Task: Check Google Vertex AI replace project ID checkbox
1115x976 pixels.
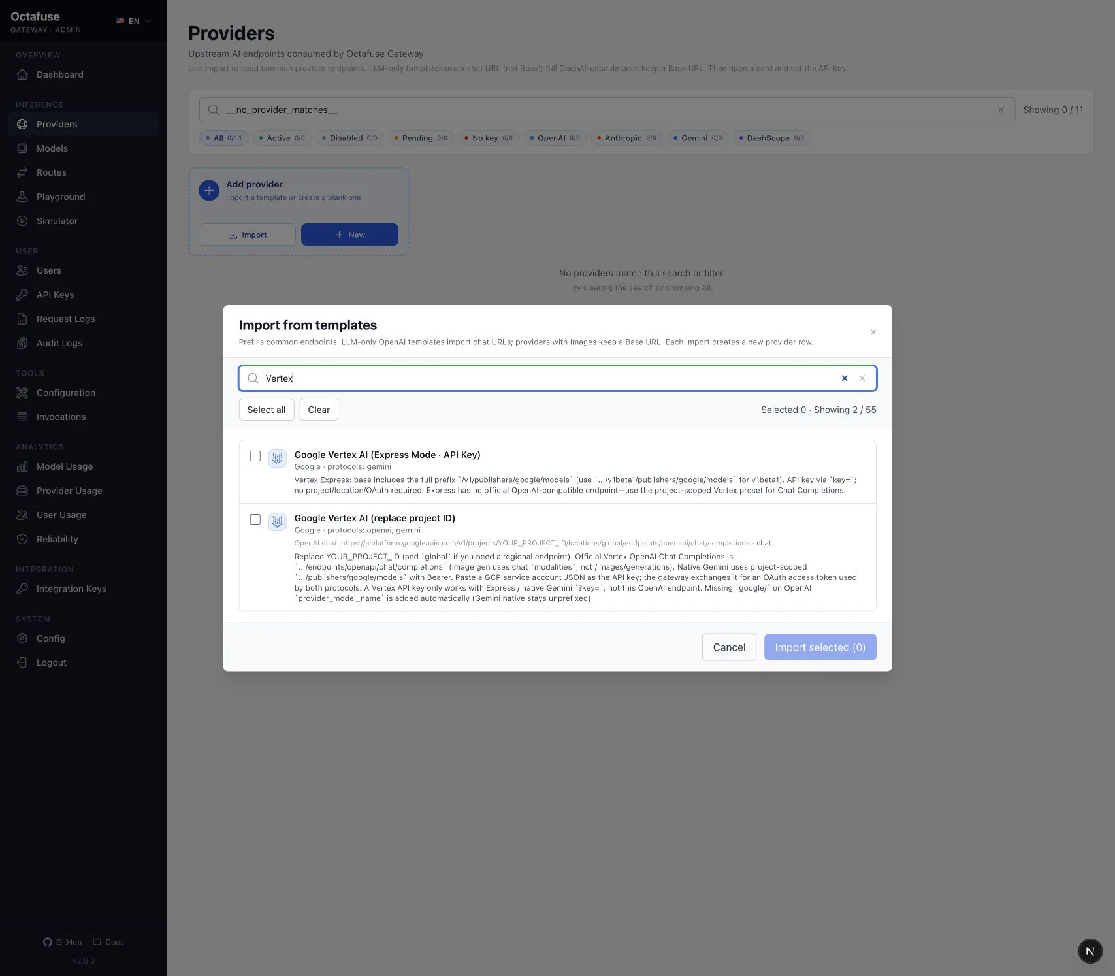Action: pyautogui.click(x=255, y=519)
